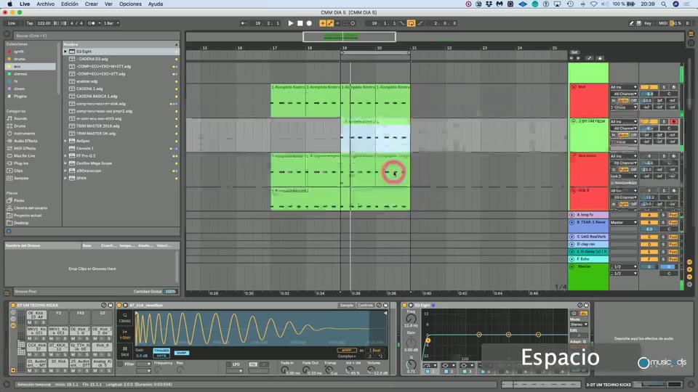The image size is (698, 392).
Task: Open the Opciones menu
Action: 130,4
